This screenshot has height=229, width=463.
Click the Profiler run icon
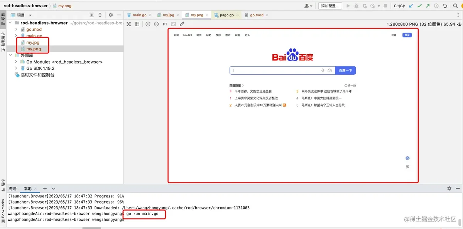[372, 6]
